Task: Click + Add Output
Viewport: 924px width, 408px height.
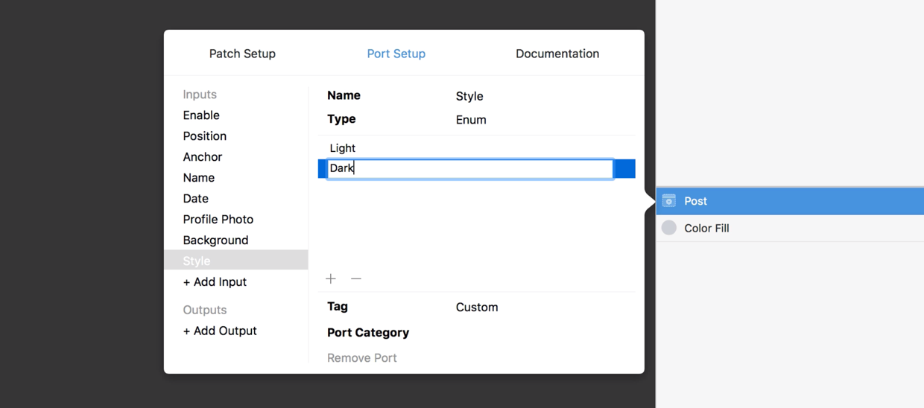Action: 220,331
